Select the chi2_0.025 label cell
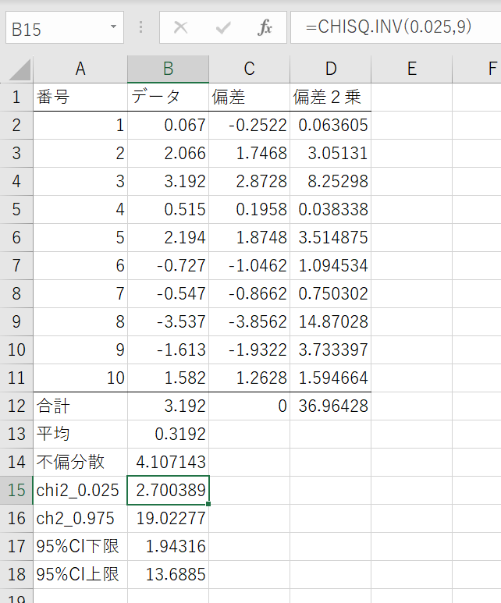The image size is (501, 603). (x=80, y=491)
